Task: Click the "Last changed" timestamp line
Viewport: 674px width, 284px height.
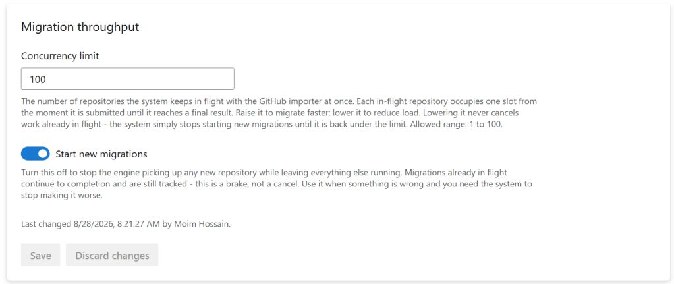Action: 126,224
